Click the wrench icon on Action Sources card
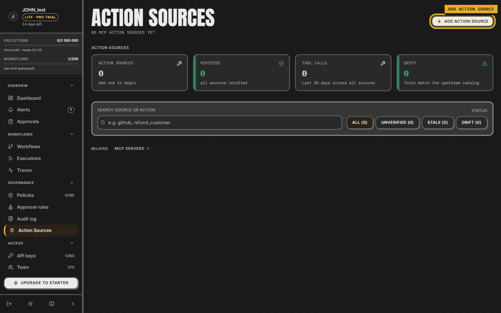 (180, 63)
